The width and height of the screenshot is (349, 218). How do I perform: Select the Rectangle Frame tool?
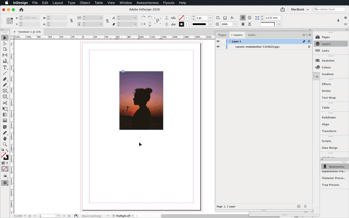[x=5, y=91]
